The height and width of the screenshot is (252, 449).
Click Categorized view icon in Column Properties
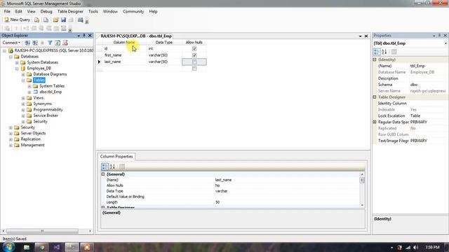pos(105,167)
